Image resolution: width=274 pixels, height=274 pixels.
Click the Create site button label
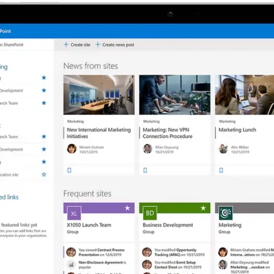pyautogui.click(x=80, y=45)
